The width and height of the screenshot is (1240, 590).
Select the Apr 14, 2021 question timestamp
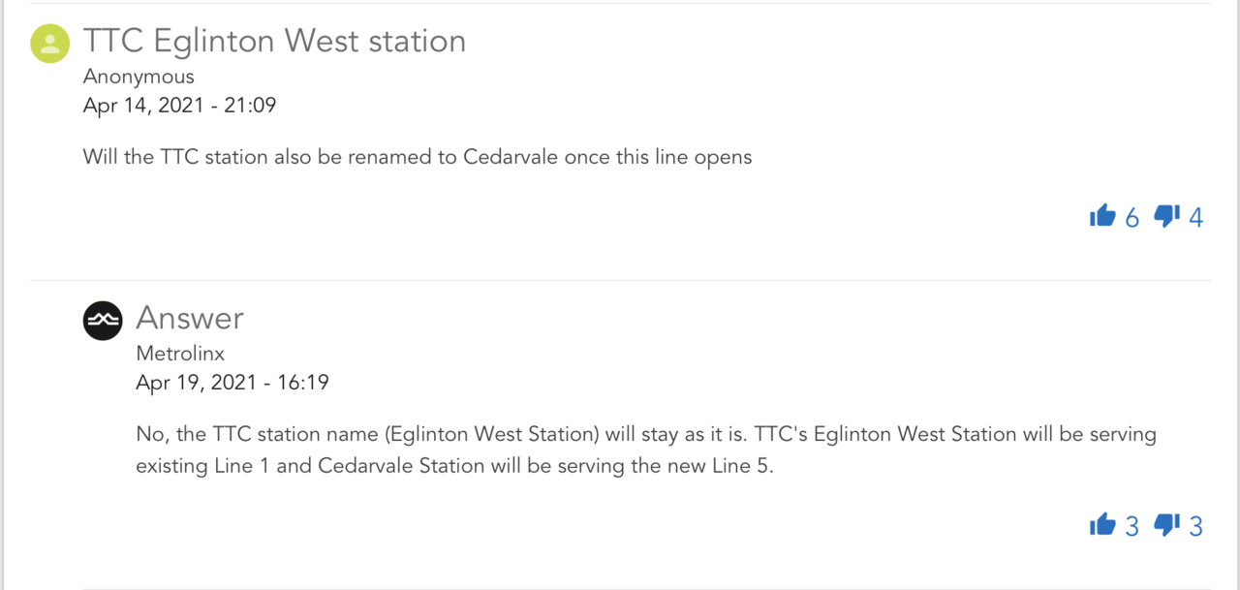point(179,105)
